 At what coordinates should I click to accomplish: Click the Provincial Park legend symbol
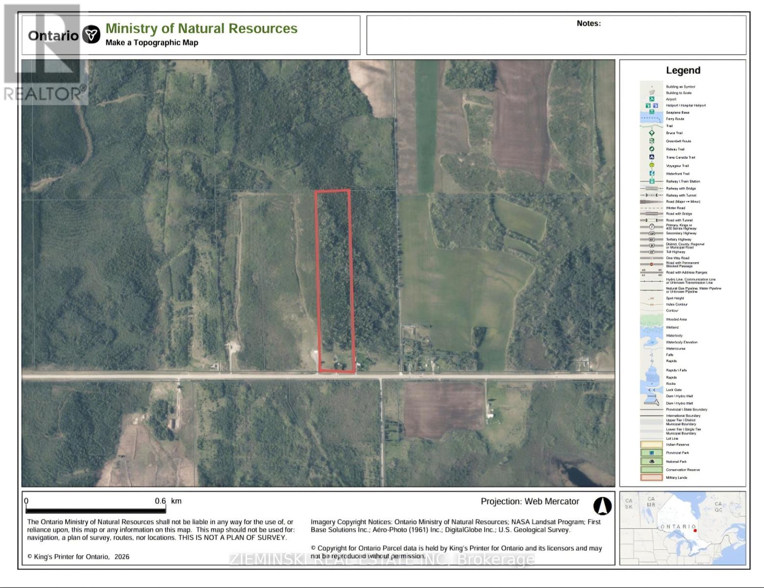coord(651,453)
